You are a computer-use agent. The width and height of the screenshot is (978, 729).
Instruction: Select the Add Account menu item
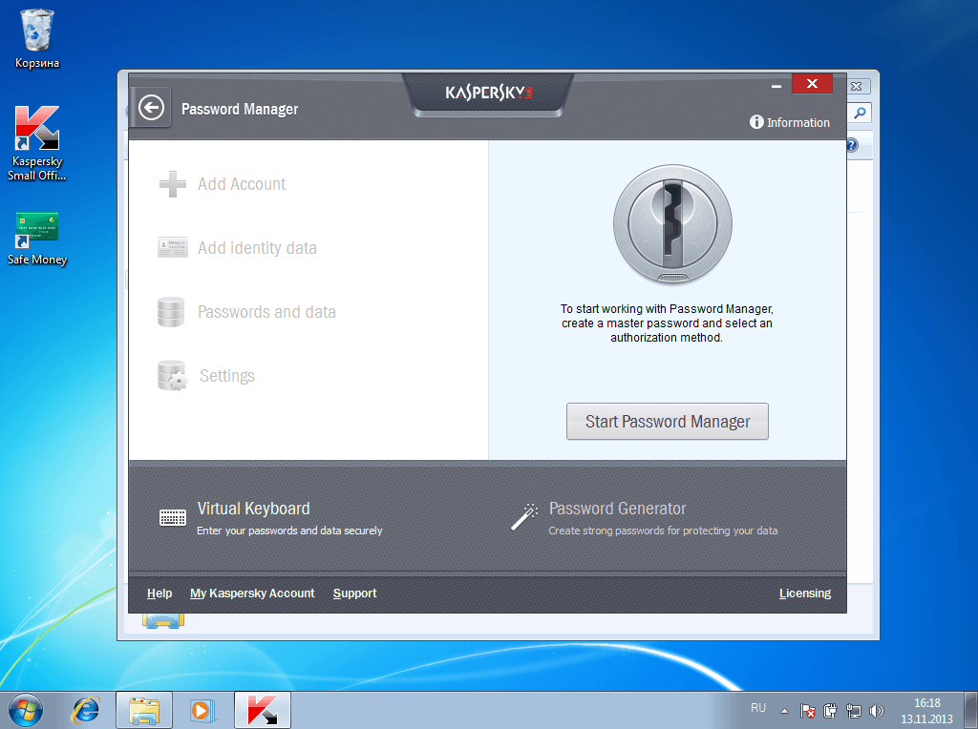tap(242, 184)
